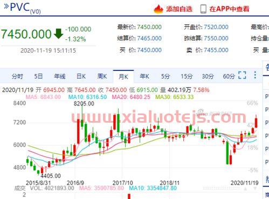Click the latest red candlestick at 2020/11
This screenshot has width=269, height=199.
tap(256, 123)
